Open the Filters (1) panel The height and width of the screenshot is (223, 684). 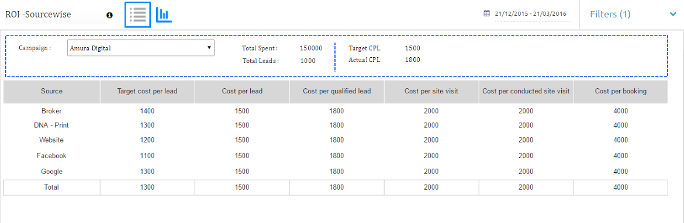tap(610, 15)
